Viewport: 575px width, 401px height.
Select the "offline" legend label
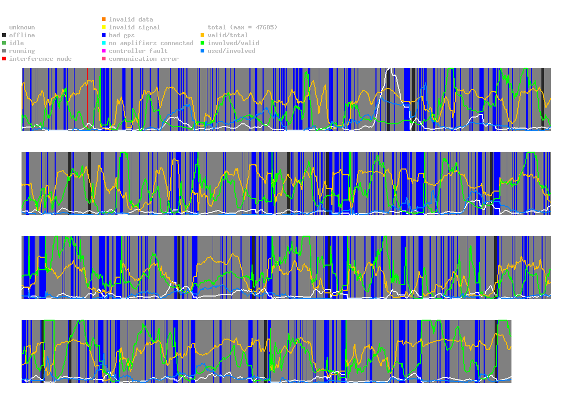22,35
